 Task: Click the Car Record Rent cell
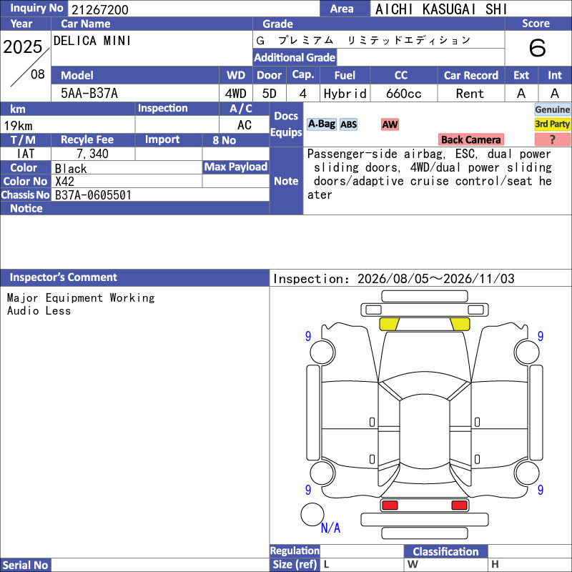[x=470, y=94]
